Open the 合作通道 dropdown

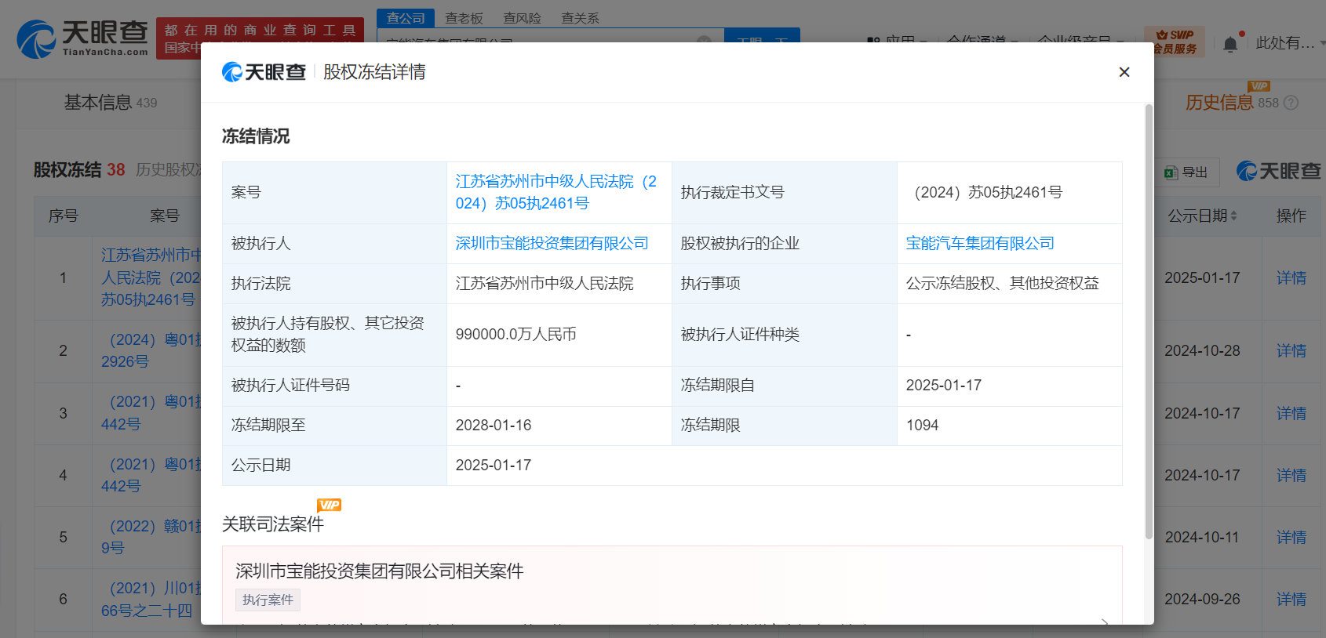click(x=981, y=41)
